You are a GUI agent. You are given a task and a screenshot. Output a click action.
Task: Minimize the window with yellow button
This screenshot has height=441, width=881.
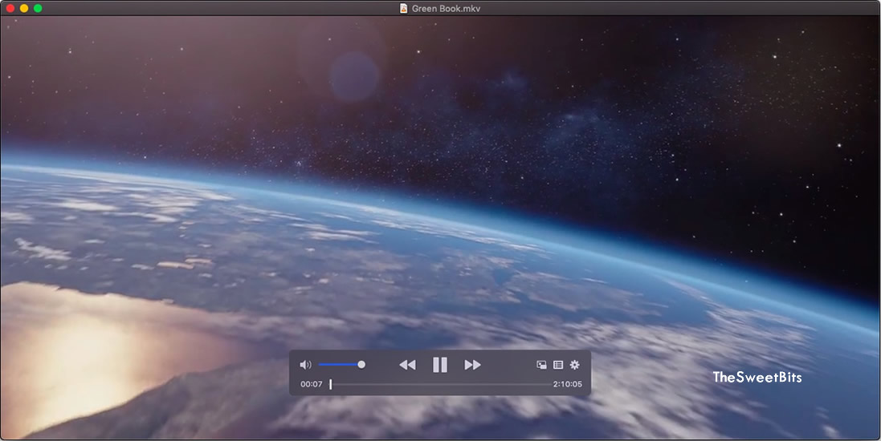[24, 8]
